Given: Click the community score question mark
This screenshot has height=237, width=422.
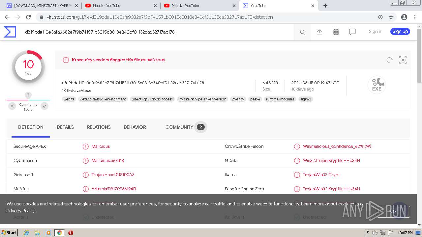Looking at the screenshot, I should (x=28, y=95).
